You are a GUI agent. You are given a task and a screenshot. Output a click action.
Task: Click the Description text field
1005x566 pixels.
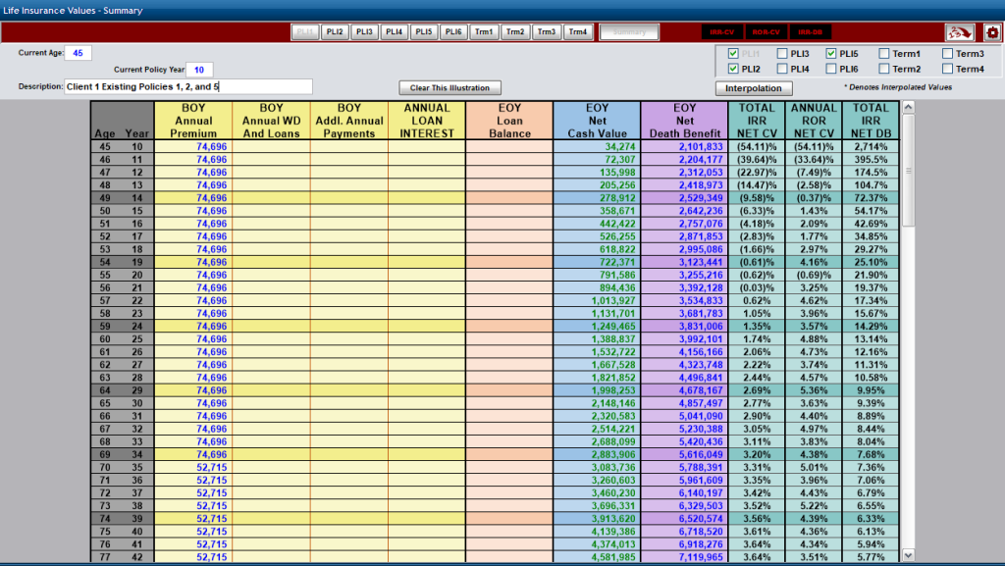[x=188, y=86]
